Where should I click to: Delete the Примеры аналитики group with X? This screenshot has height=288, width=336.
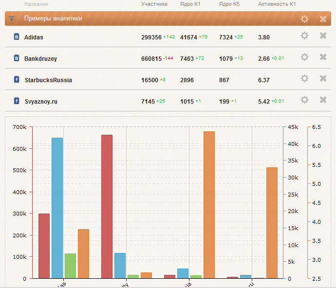[x=323, y=19]
